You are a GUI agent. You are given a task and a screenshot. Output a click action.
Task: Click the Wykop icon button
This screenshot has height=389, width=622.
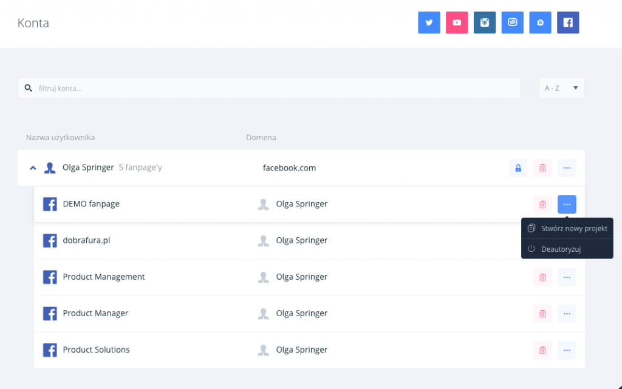pos(513,22)
